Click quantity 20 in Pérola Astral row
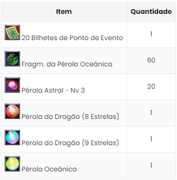177x180 pixels. tap(151, 86)
